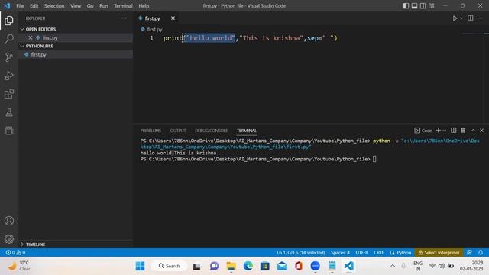The height and width of the screenshot is (275, 489).
Task: Open Customize Layout icon
Action: pos(431,6)
